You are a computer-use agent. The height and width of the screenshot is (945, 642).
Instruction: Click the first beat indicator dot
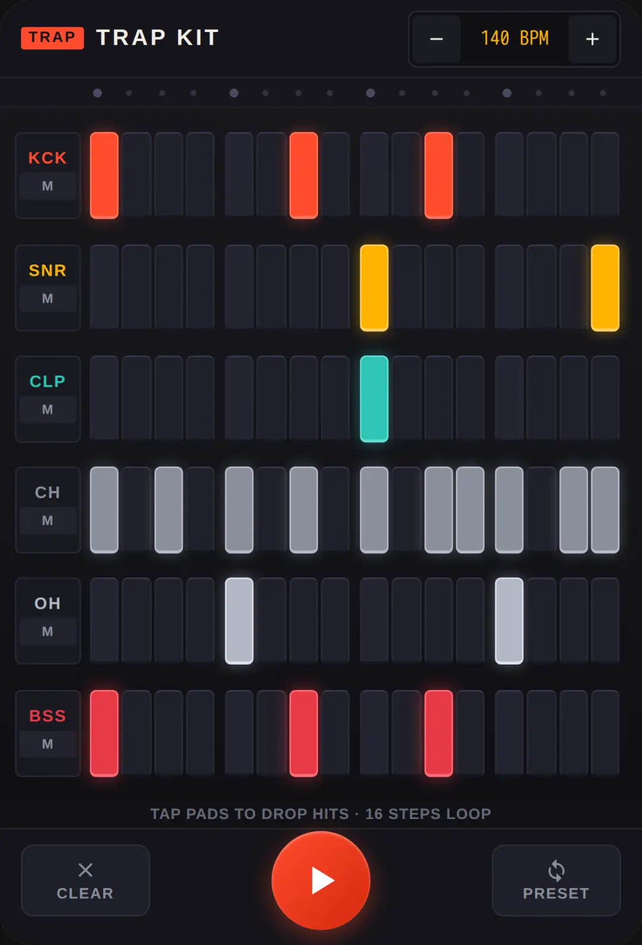point(97,93)
